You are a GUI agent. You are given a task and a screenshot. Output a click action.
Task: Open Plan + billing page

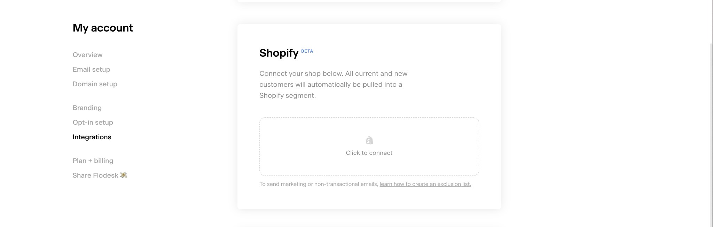point(93,161)
